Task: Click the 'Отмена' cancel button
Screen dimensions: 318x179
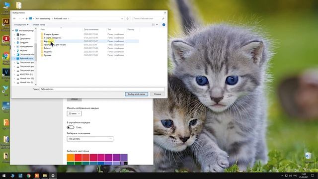Action: click(x=158, y=94)
